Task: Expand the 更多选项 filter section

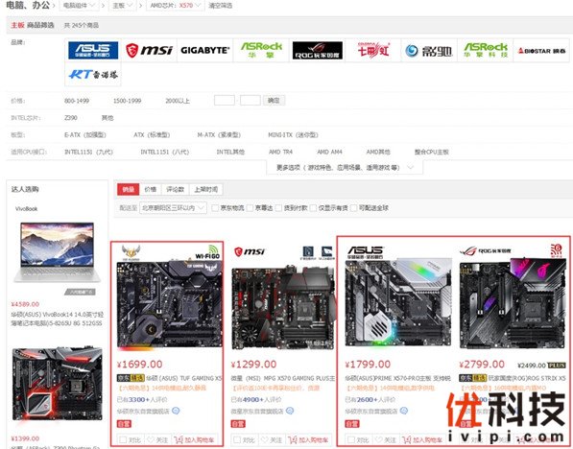Action: (x=345, y=168)
